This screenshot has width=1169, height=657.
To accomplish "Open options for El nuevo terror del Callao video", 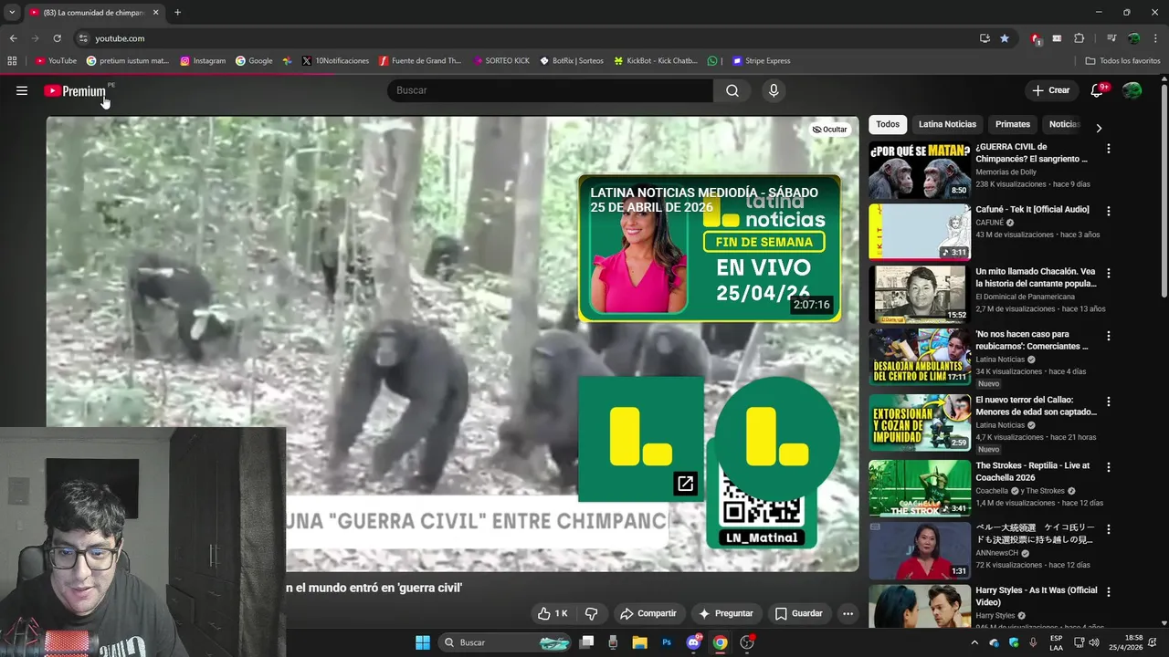I will (x=1109, y=401).
